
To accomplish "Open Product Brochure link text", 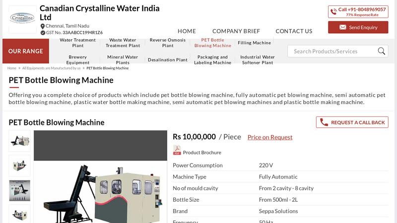I will (202, 153).
